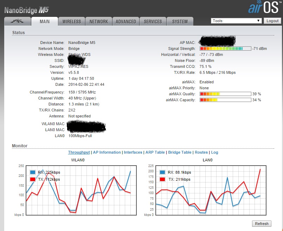Click the version value v5.5.8
The width and height of the screenshot is (283, 231).
tap(73, 72)
